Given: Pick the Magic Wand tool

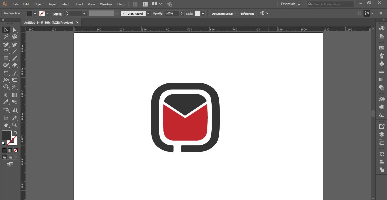Looking at the screenshot, I should point(6,37).
